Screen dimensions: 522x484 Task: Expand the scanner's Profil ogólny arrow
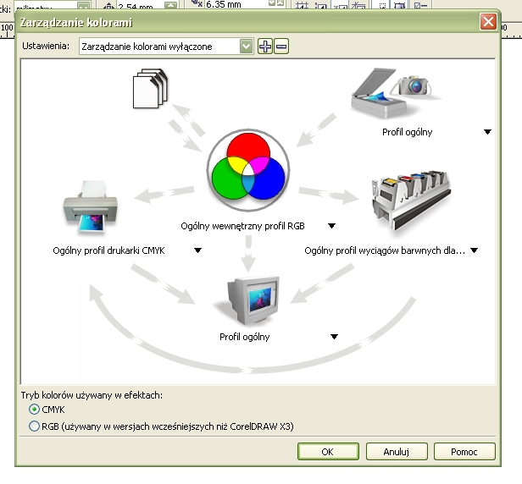(487, 132)
